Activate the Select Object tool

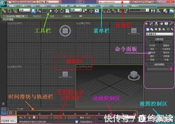pos(33,11)
